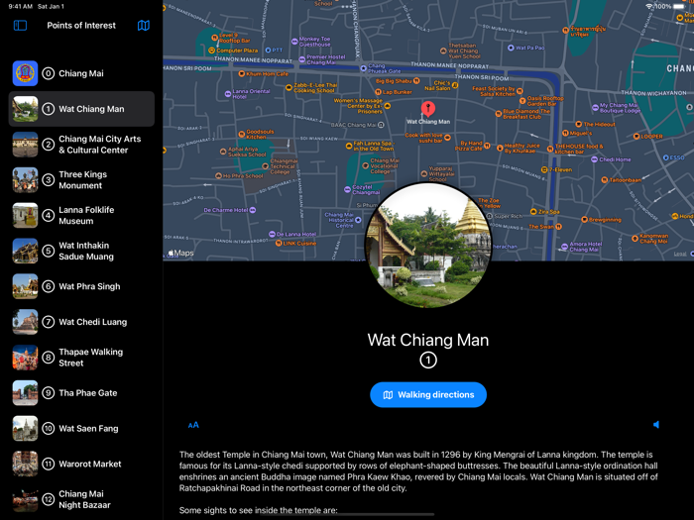Click number 8 badge for Thapae Walking Street
694x520 pixels.
(x=49, y=358)
